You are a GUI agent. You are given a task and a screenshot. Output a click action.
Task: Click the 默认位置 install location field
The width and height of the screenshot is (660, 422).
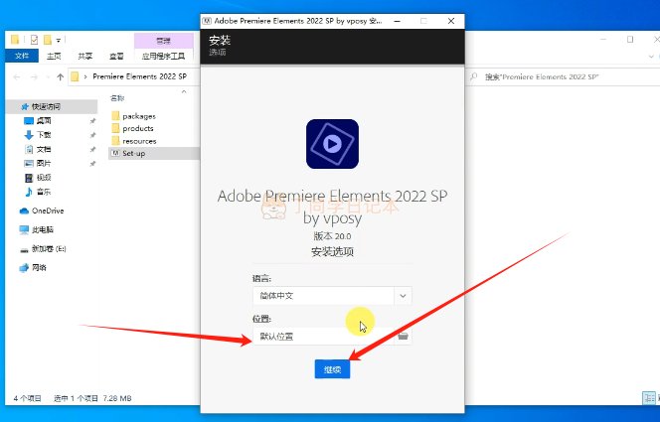coord(323,336)
